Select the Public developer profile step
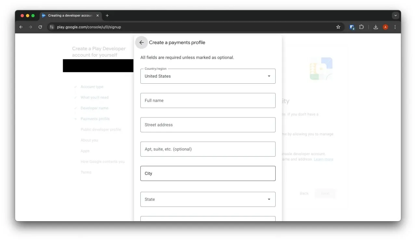Viewport: 416px width, 241px height. pos(101,129)
